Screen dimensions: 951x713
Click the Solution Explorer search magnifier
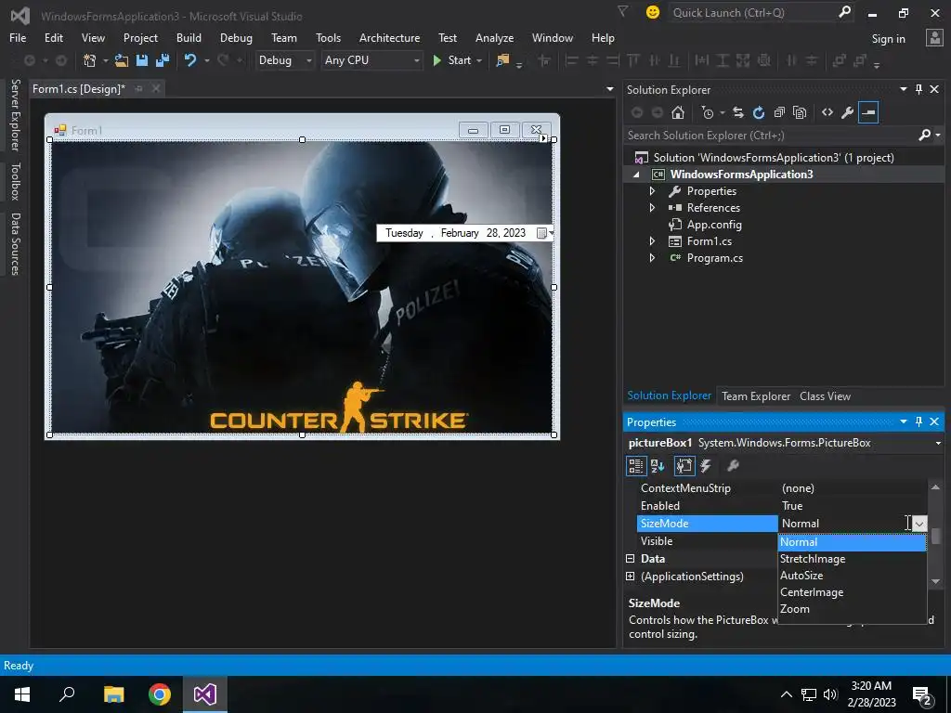coord(925,135)
